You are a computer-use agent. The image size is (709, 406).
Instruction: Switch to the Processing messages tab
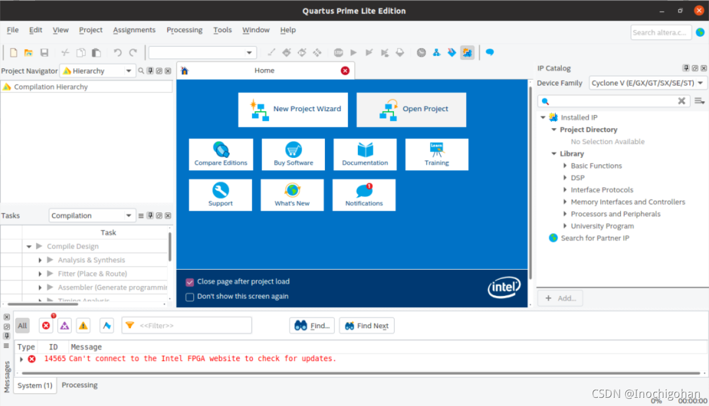[79, 385]
